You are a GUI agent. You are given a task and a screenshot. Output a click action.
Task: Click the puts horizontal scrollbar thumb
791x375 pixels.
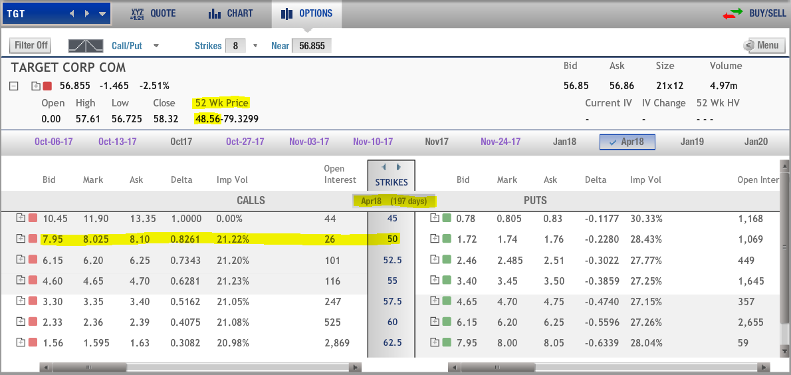coord(498,368)
